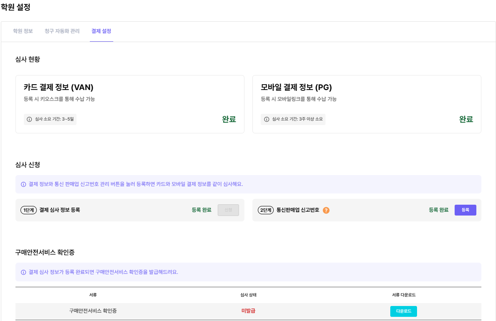Click info icon beside 3주 이상 소요
496x321 pixels.
[267, 119]
